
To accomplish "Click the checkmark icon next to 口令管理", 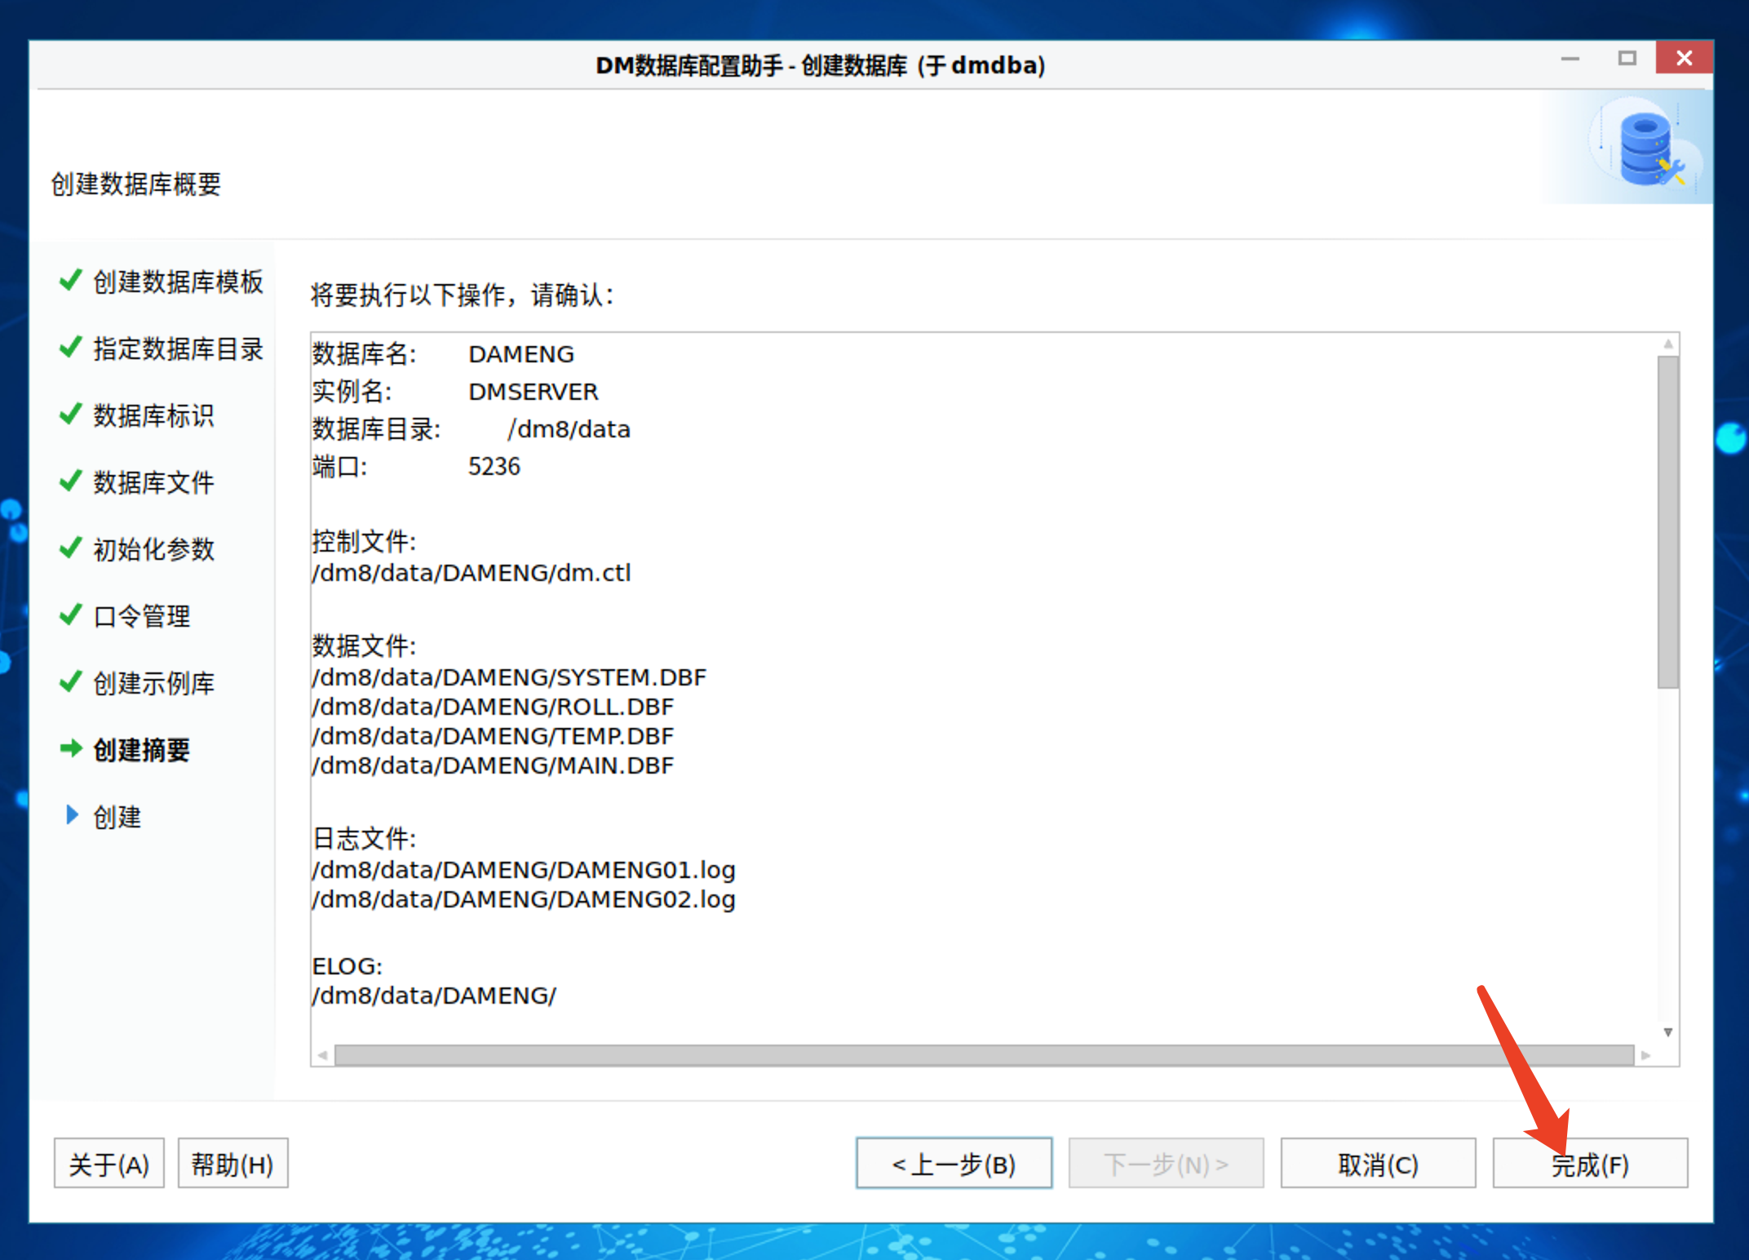I will tap(69, 615).
